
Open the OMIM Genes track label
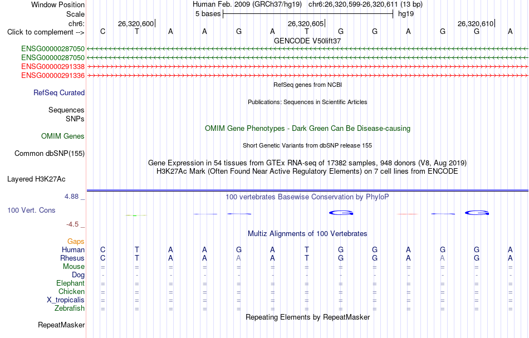coord(63,136)
